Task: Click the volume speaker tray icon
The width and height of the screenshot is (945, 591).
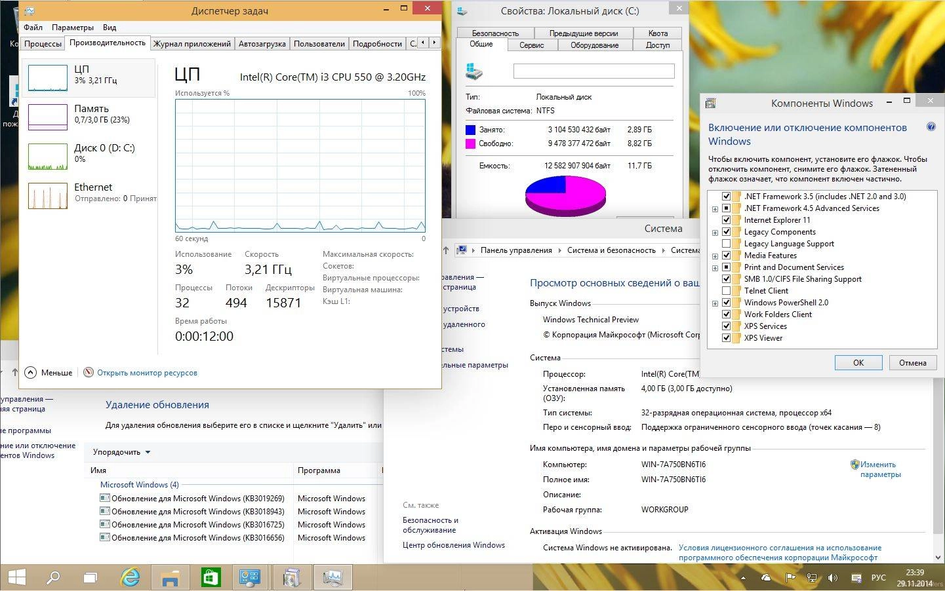Action: (833, 578)
